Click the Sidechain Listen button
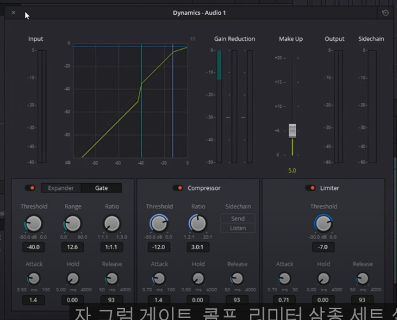 (x=238, y=228)
